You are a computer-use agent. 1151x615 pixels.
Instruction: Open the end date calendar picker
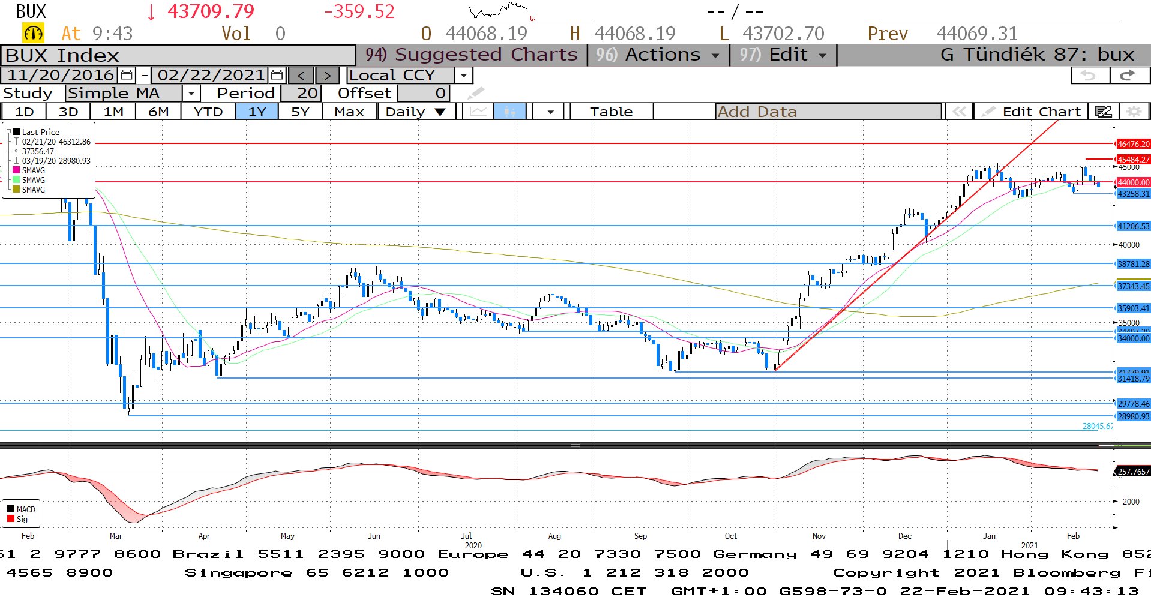pos(277,76)
